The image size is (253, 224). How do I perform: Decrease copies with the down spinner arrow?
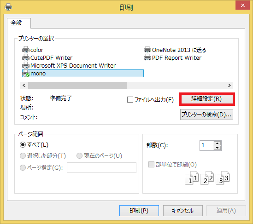click(218, 148)
